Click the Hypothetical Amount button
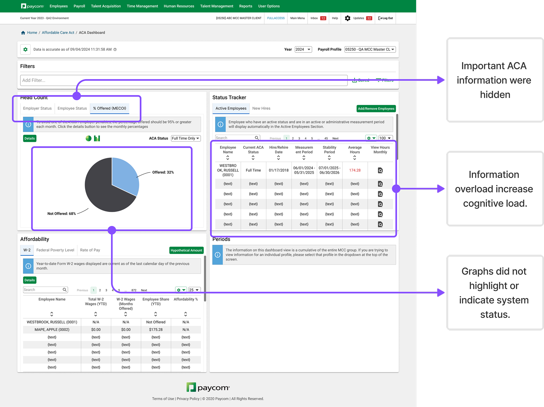Viewport: 544px width, 407px height. (x=187, y=250)
